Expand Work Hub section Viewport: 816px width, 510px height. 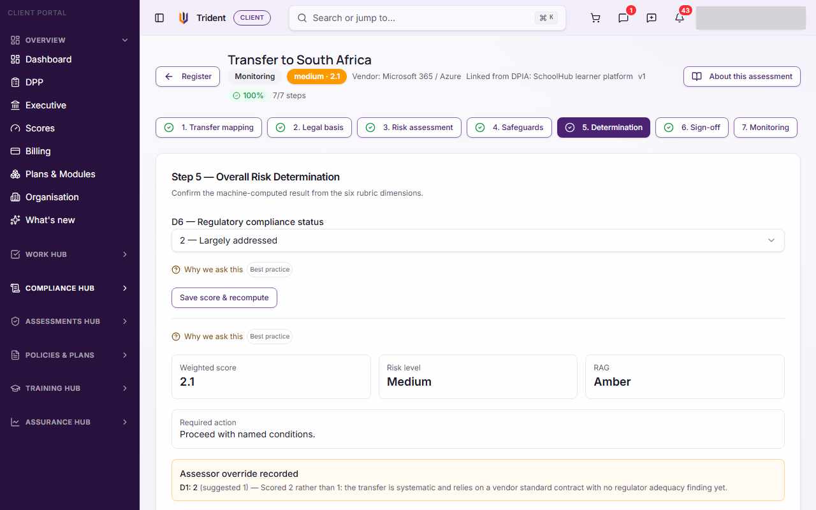point(69,254)
